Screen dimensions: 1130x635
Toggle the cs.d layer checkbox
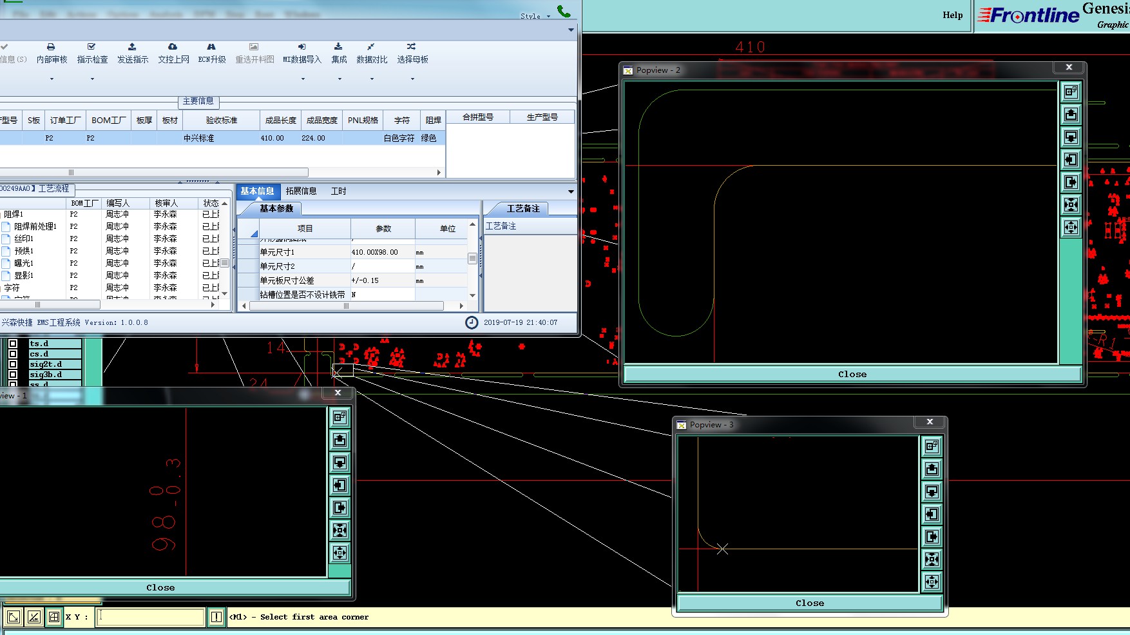[x=12, y=354]
